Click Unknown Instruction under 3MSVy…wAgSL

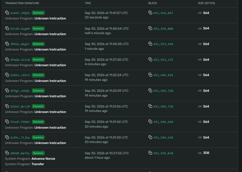click(x=50, y=49)
